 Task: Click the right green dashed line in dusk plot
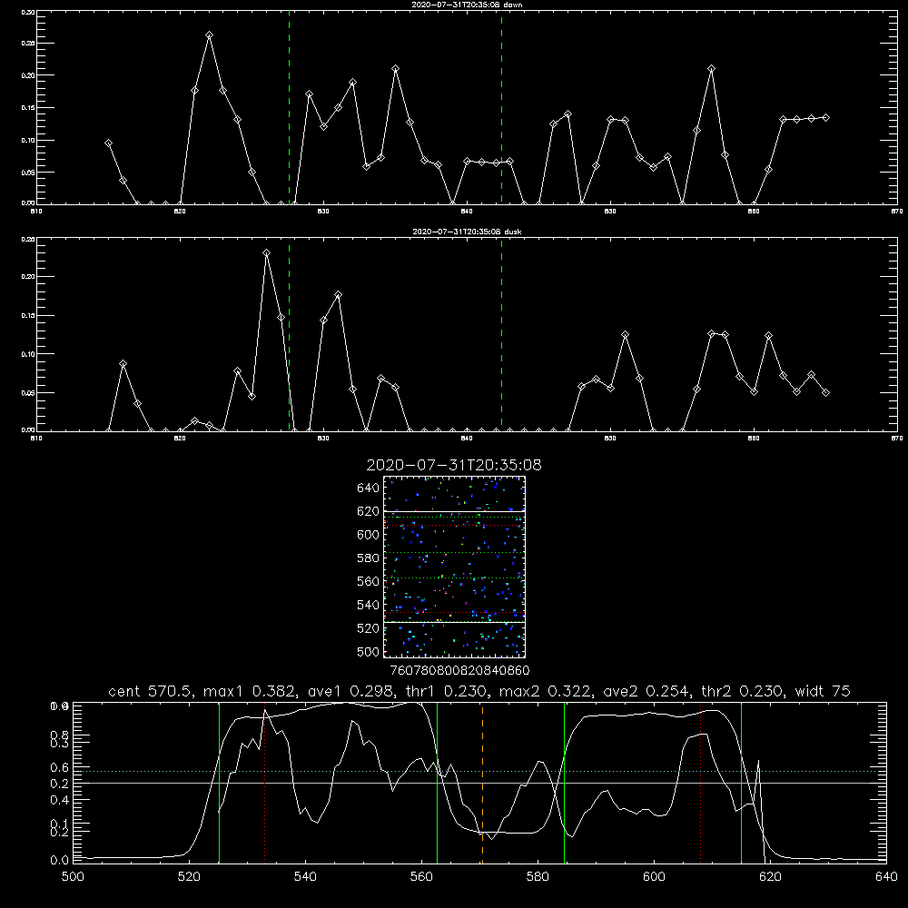click(x=501, y=334)
